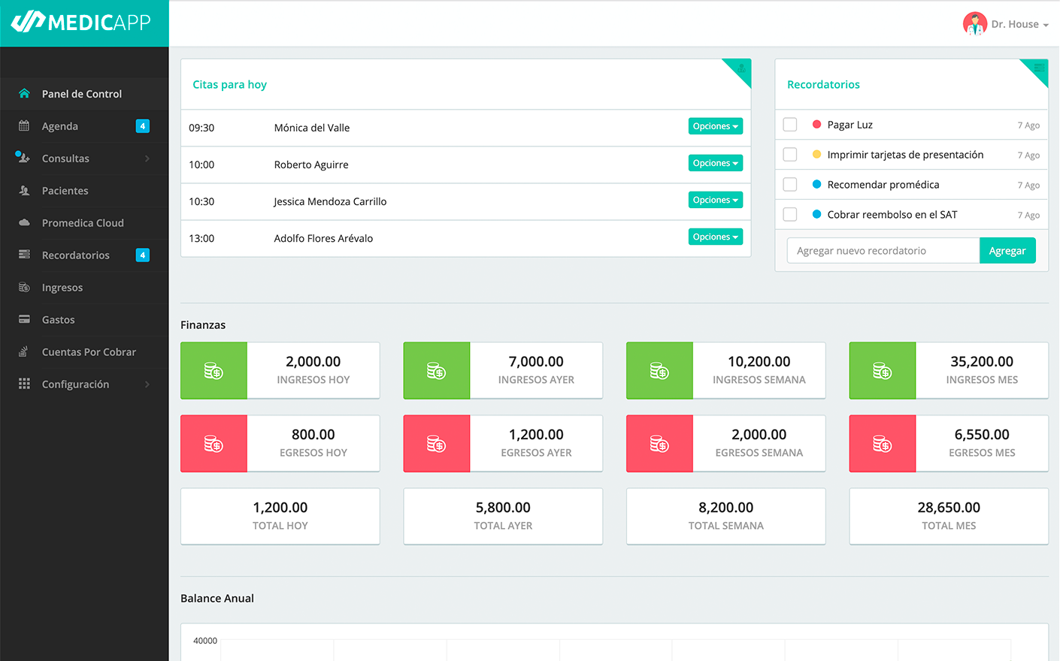Image resolution: width=1060 pixels, height=661 pixels.
Task: Click the Recordatorios card heading
Action: pos(823,84)
